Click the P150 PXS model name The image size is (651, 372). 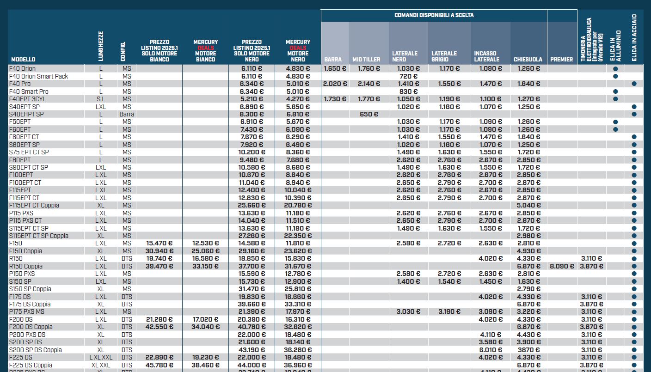point(22,274)
